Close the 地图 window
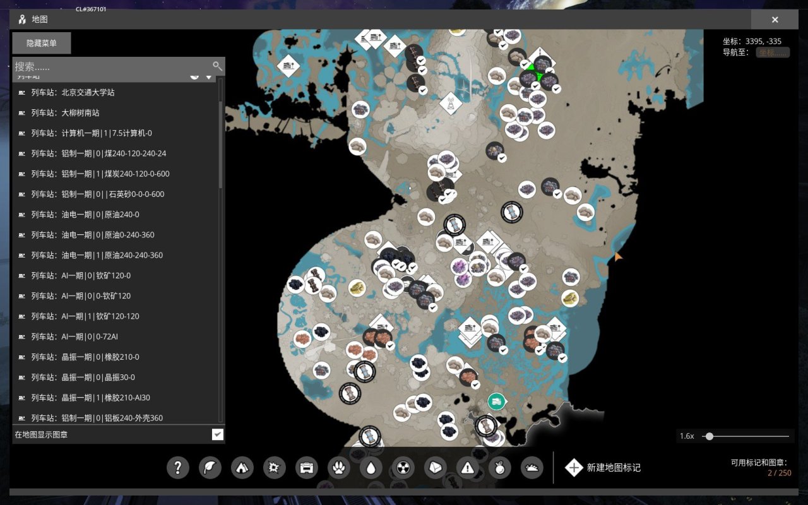This screenshot has width=808, height=505. pyautogui.click(x=775, y=20)
